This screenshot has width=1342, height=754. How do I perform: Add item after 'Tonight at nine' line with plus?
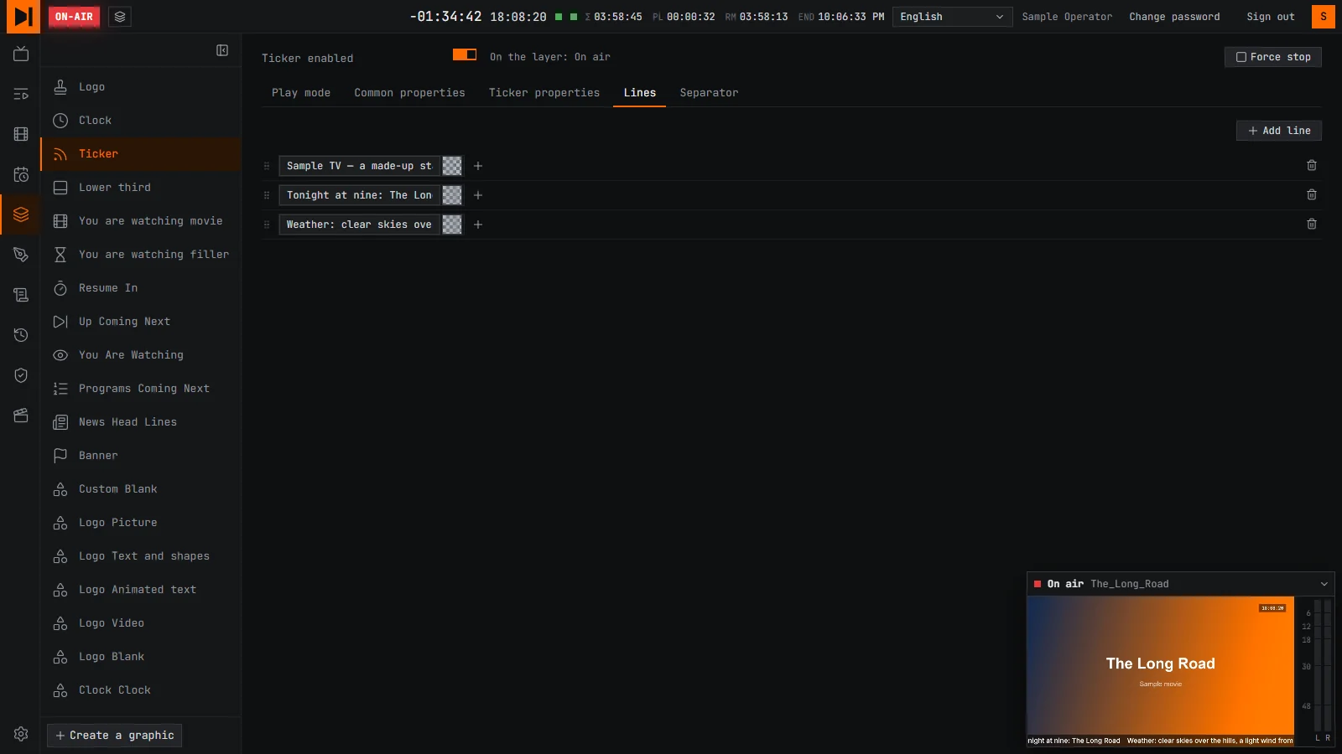(478, 195)
